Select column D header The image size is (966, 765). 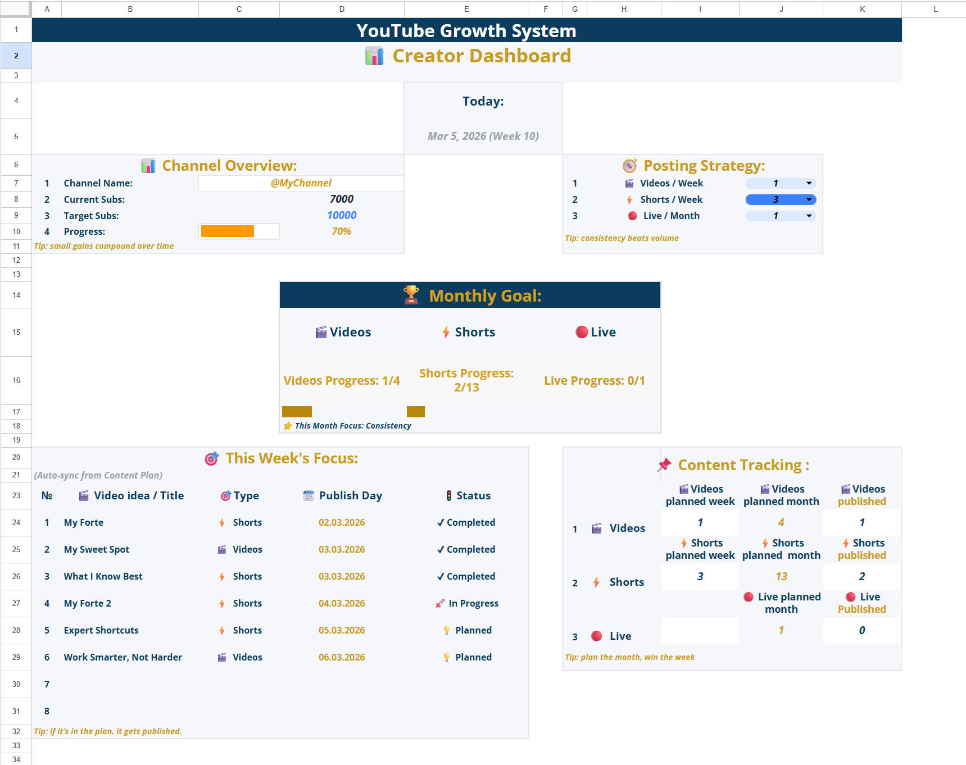click(x=342, y=9)
